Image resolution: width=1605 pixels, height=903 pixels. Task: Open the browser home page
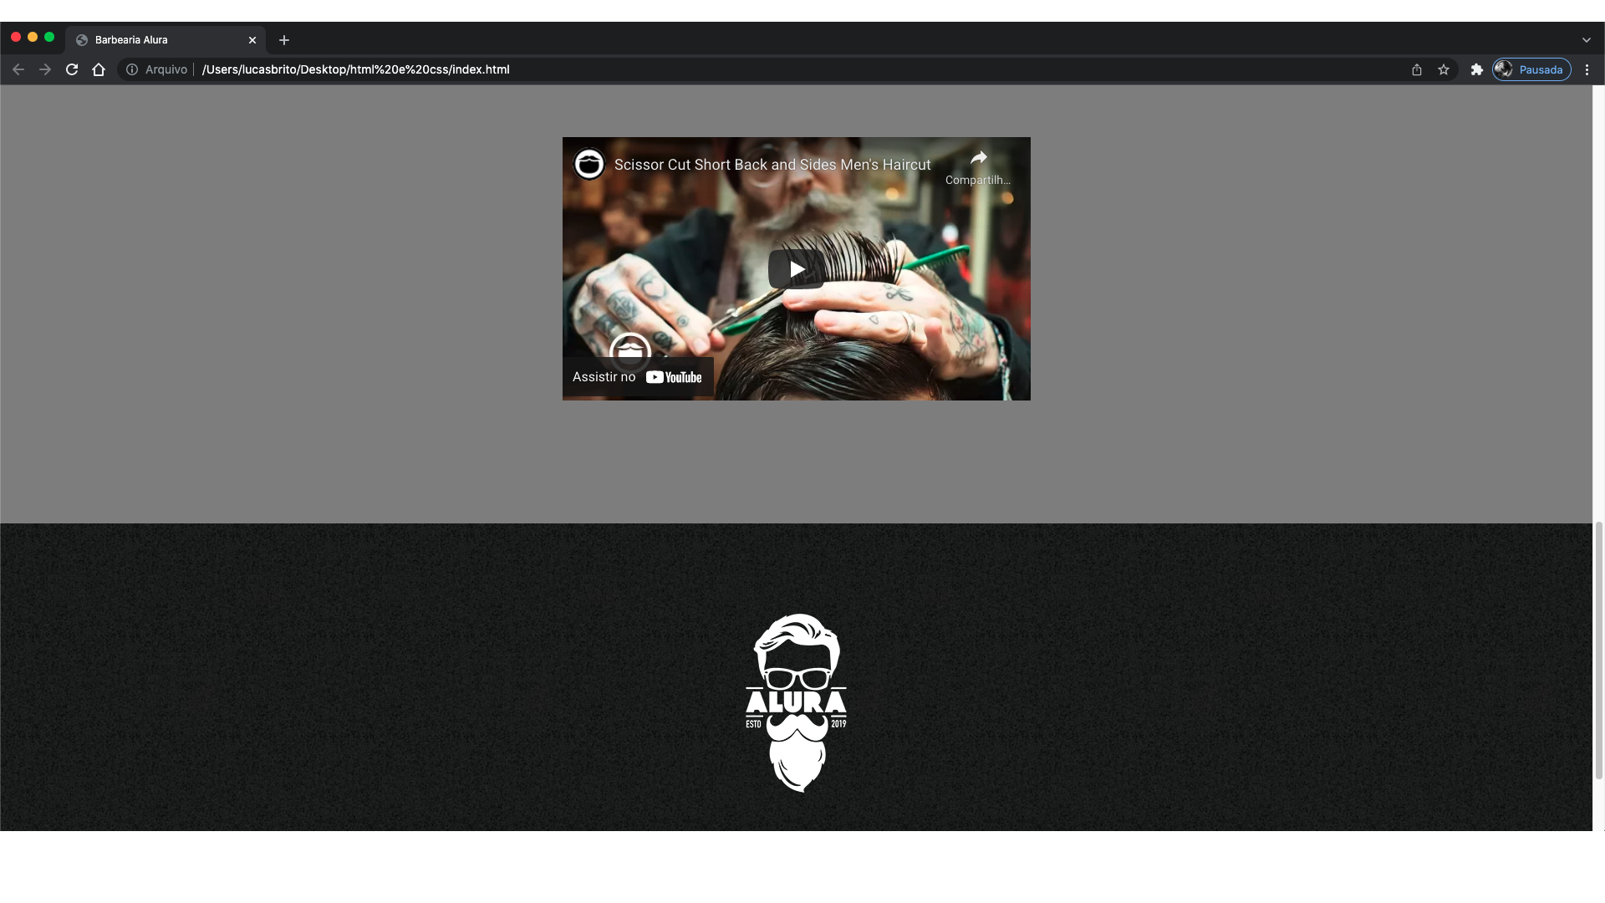(99, 69)
